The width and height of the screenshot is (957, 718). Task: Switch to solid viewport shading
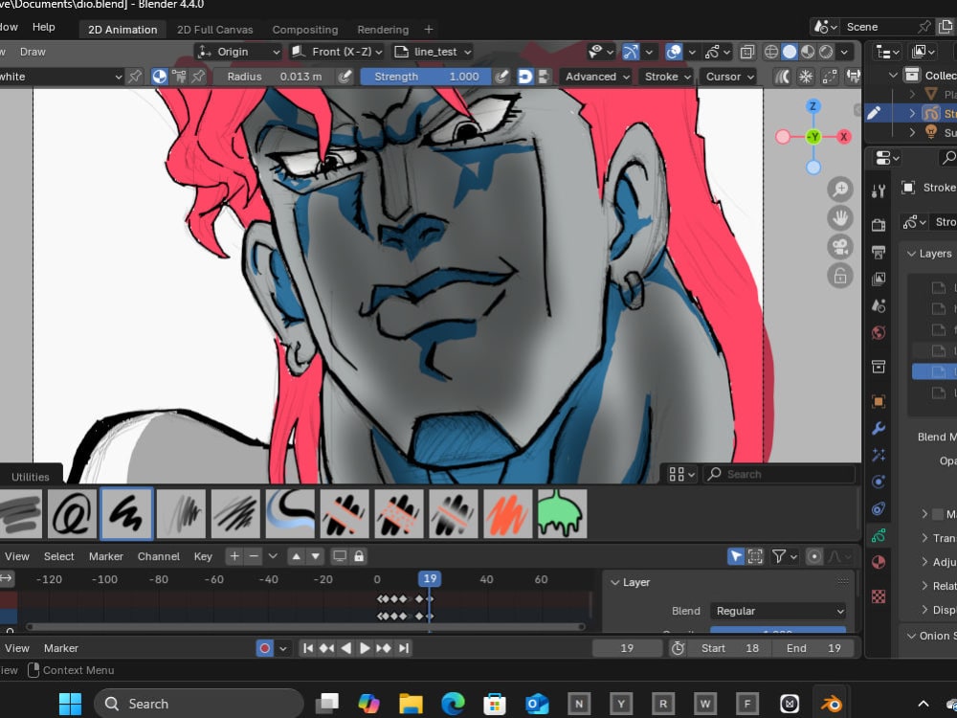coord(790,52)
